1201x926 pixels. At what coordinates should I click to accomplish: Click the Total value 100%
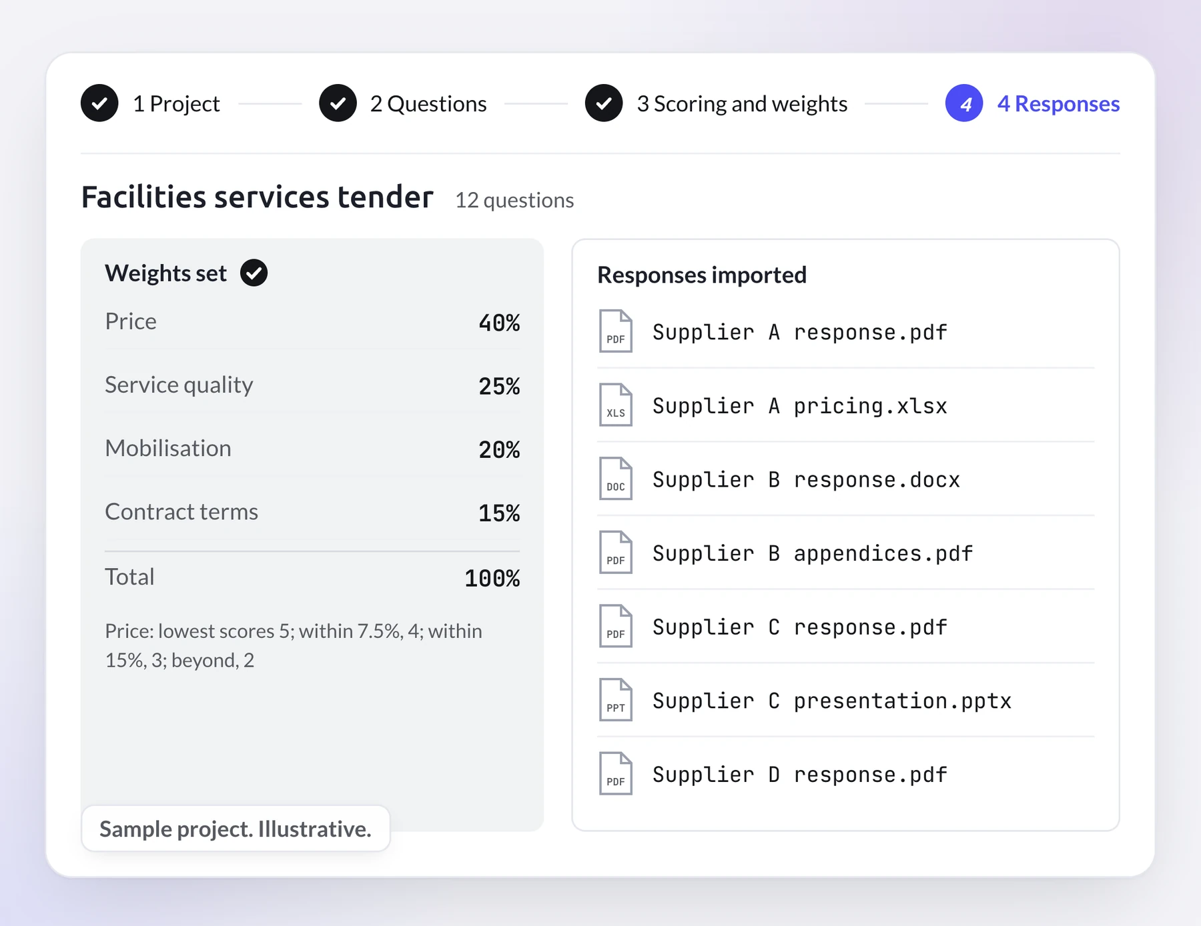click(x=492, y=578)
